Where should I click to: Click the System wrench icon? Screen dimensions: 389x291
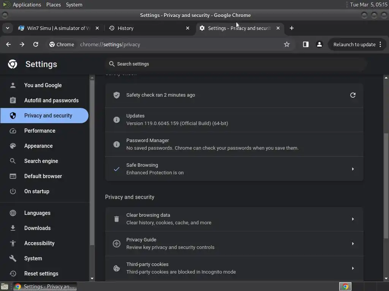point(13,258)
